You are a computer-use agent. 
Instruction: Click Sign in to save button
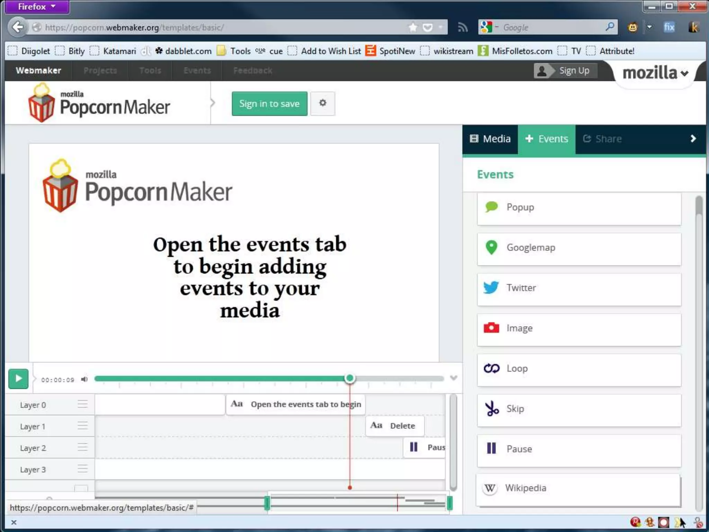point(269,104)
